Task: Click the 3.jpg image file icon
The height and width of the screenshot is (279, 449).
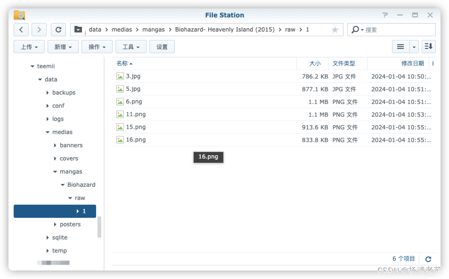Action: coord(120,76)
